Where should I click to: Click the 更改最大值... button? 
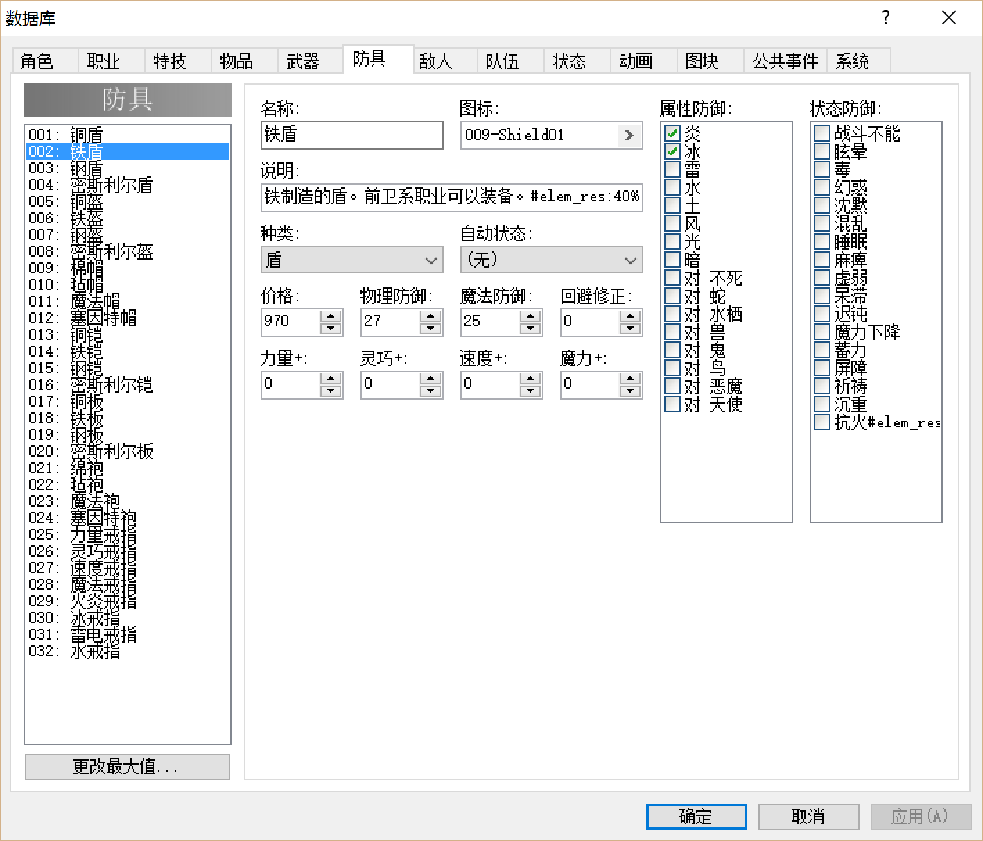tap(127, 767)
